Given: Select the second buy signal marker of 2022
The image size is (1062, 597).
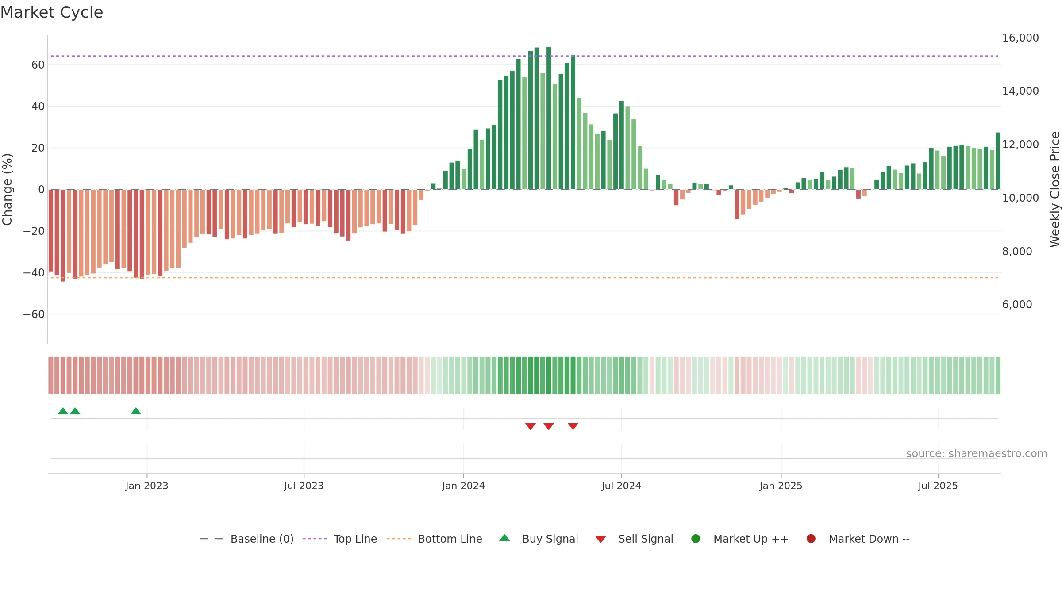Looking at the screenshot, I should click(x=75, y=411).
